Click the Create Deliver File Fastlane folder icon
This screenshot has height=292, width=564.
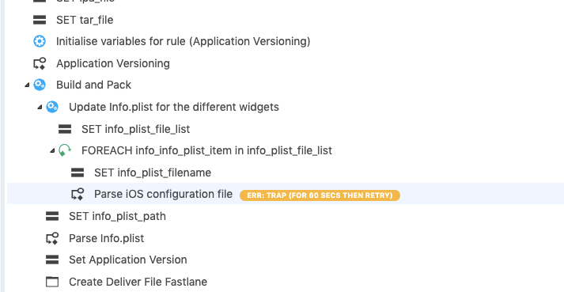(x=52, y=282)
